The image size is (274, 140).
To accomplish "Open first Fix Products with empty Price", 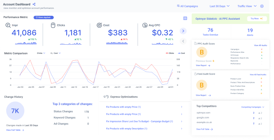I will (123, 107).
